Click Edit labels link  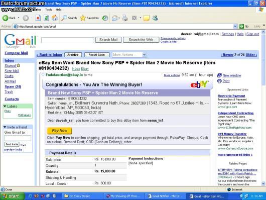point(25,115)
